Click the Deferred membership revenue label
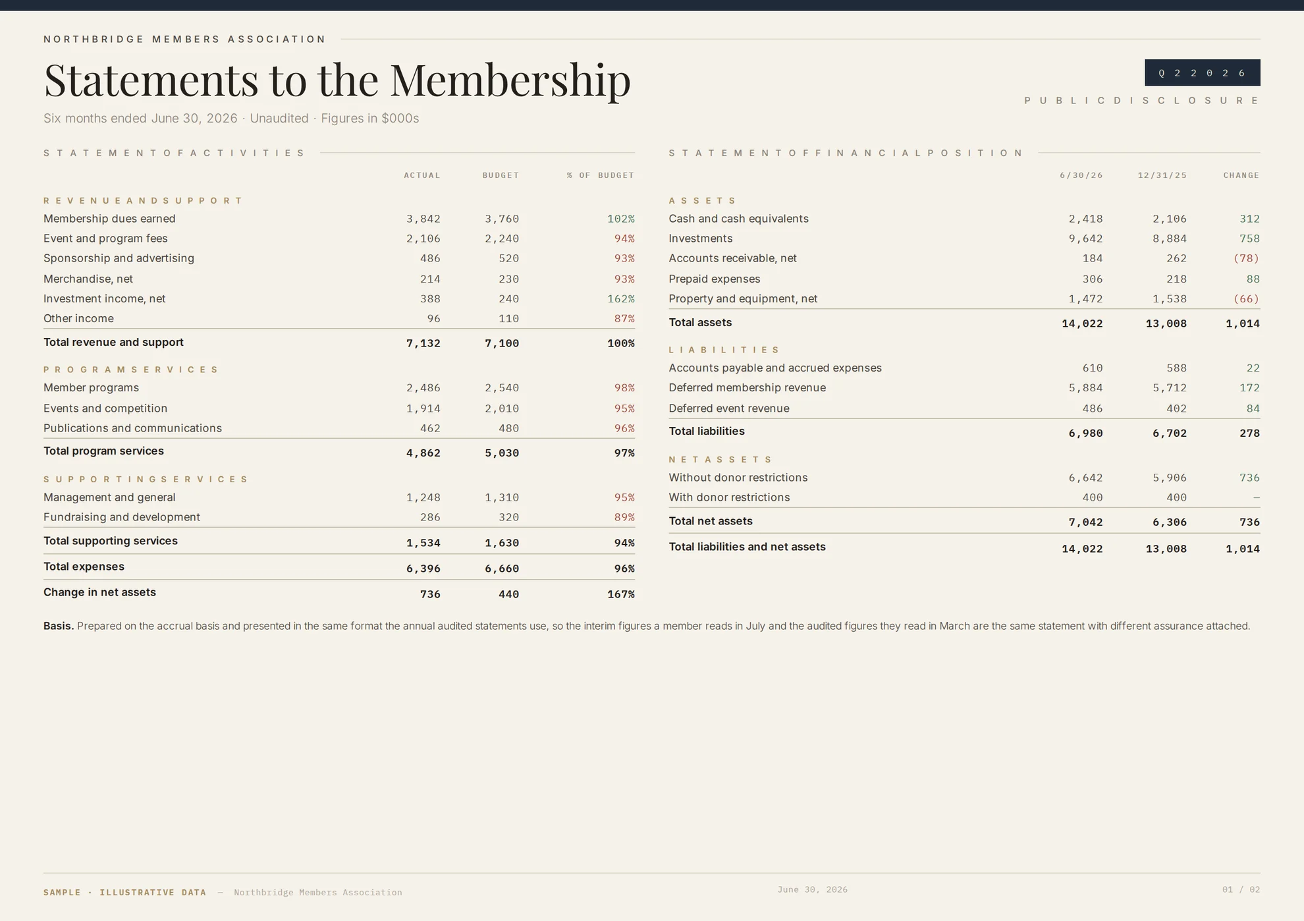 click(x=747, y=388)
